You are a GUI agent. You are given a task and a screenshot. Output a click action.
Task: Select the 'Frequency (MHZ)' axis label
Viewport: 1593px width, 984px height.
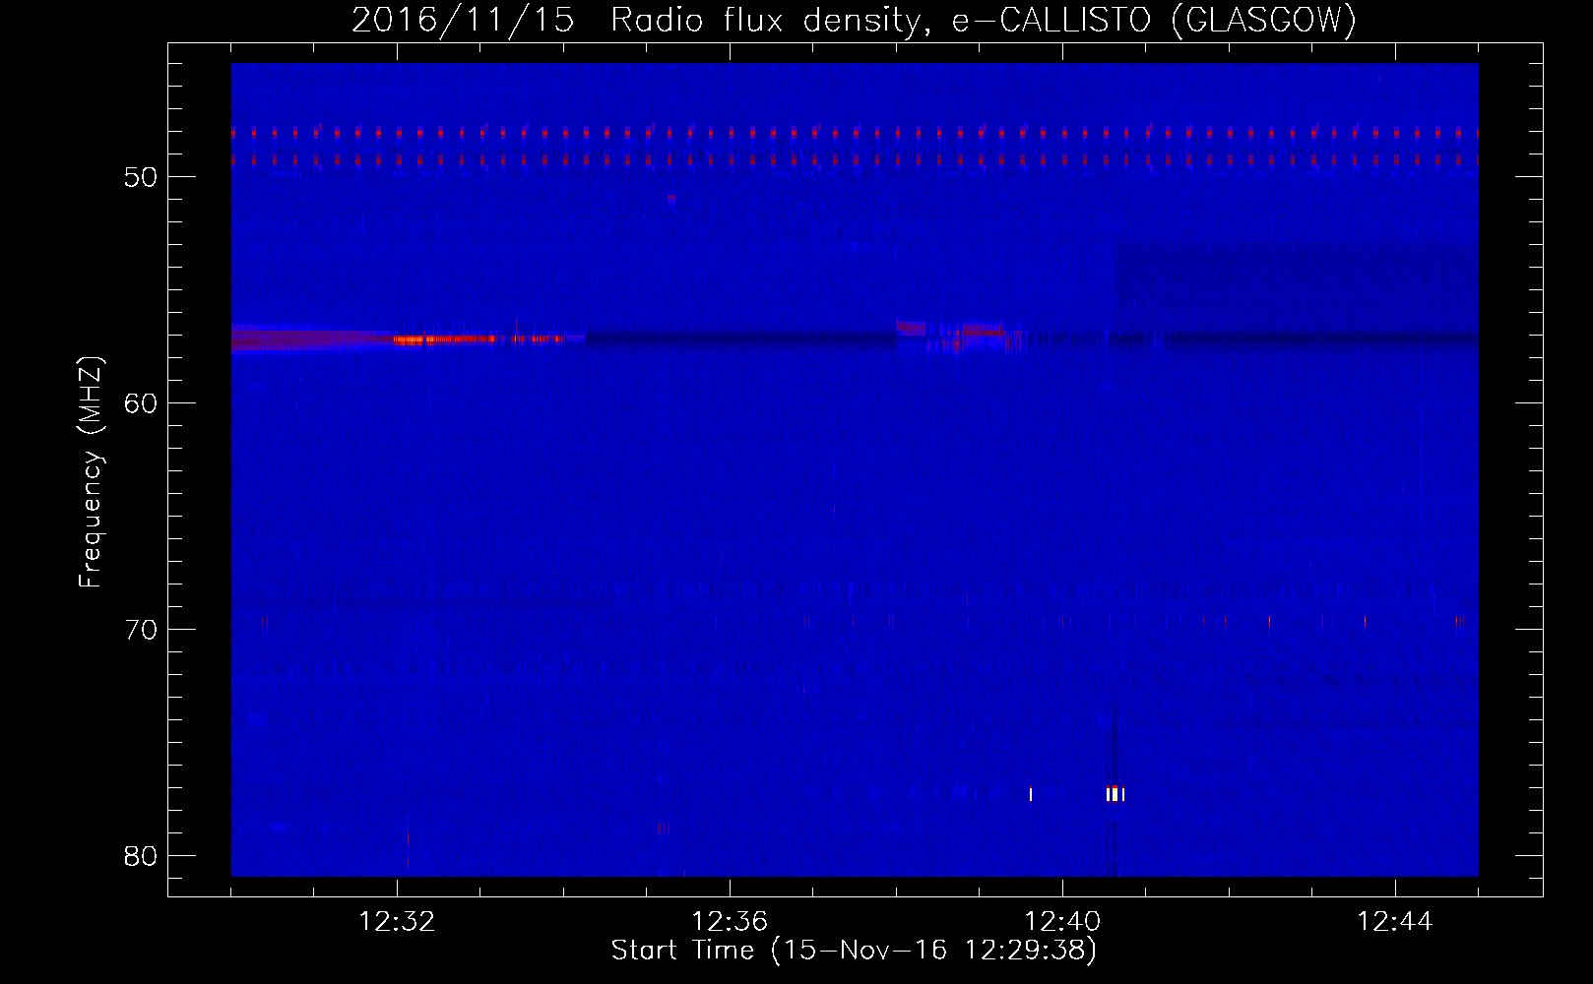coord(91,472)
